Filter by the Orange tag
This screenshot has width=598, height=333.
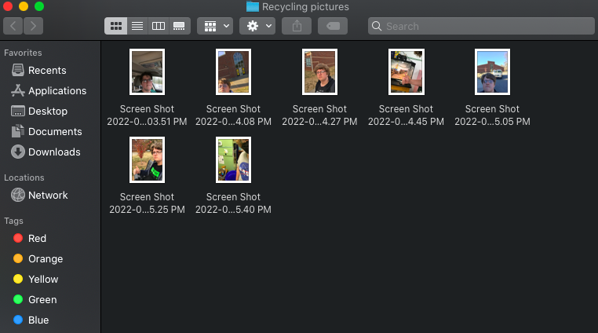point(38,259)
